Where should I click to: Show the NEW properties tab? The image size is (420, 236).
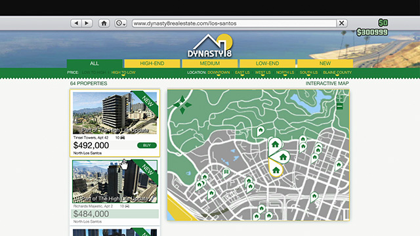pyautogui.click(x=325, y=64)
